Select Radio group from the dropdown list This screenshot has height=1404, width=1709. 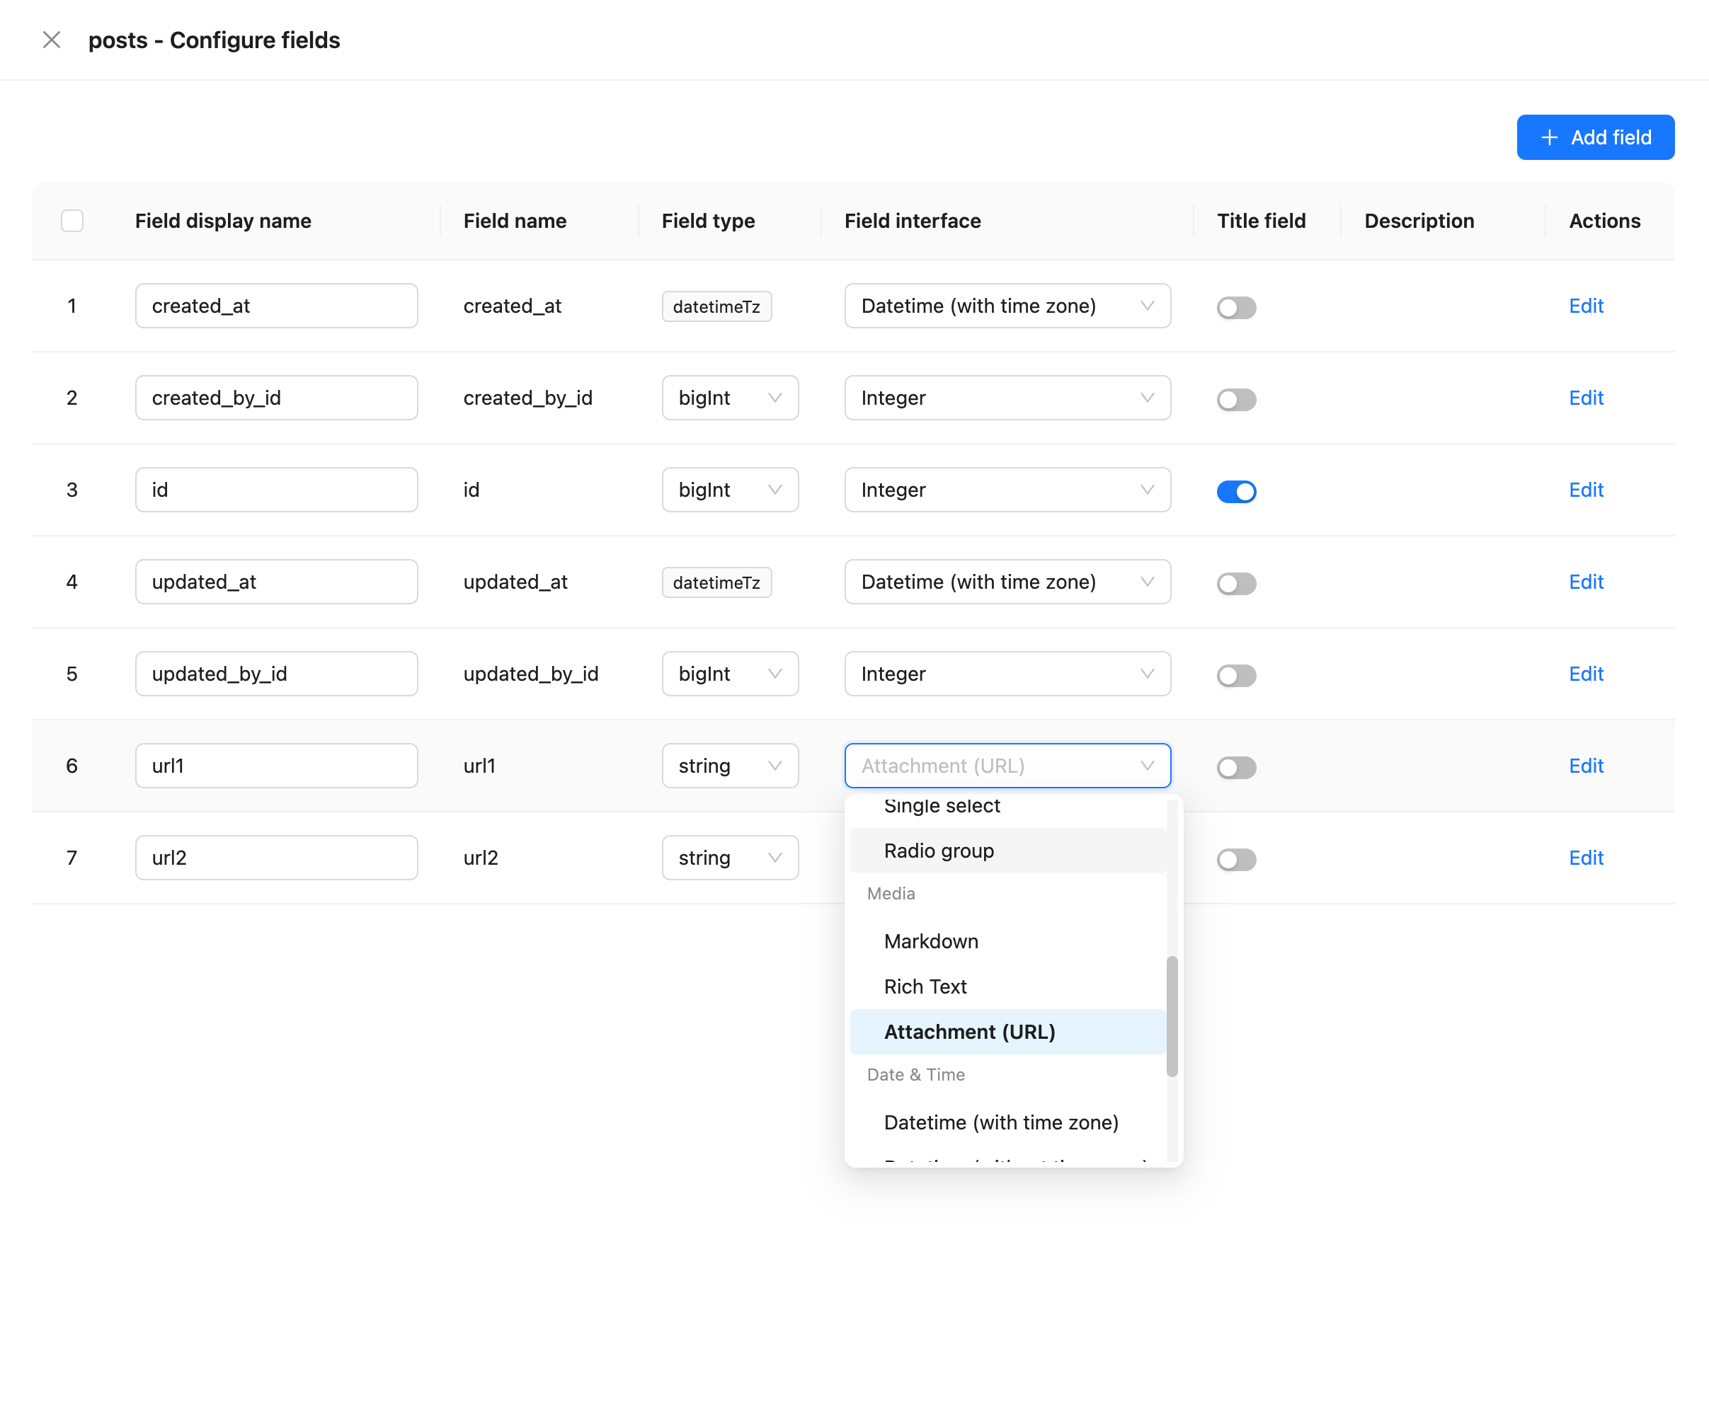939,851
